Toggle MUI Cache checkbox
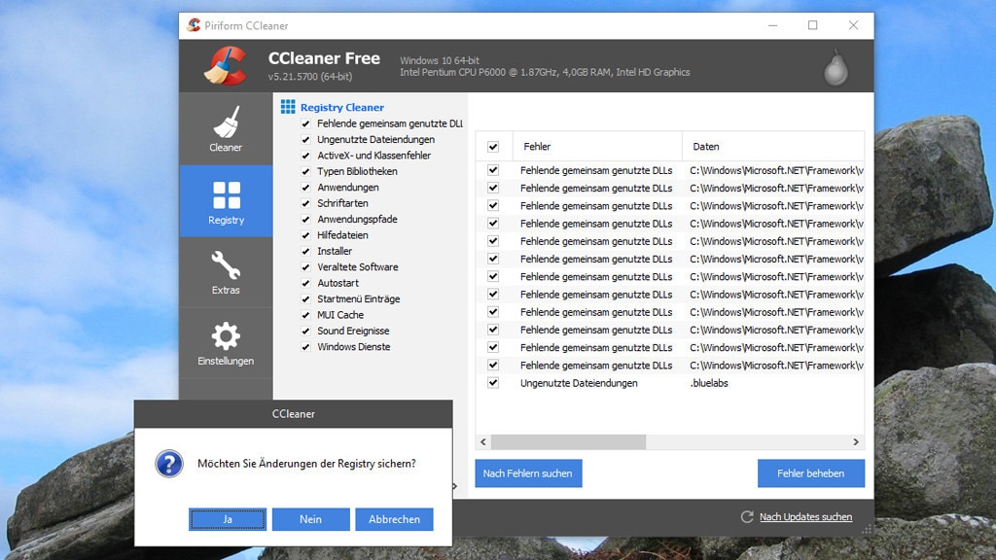The image size is (996, 560). pyautogui.click(x=305, y=315)
